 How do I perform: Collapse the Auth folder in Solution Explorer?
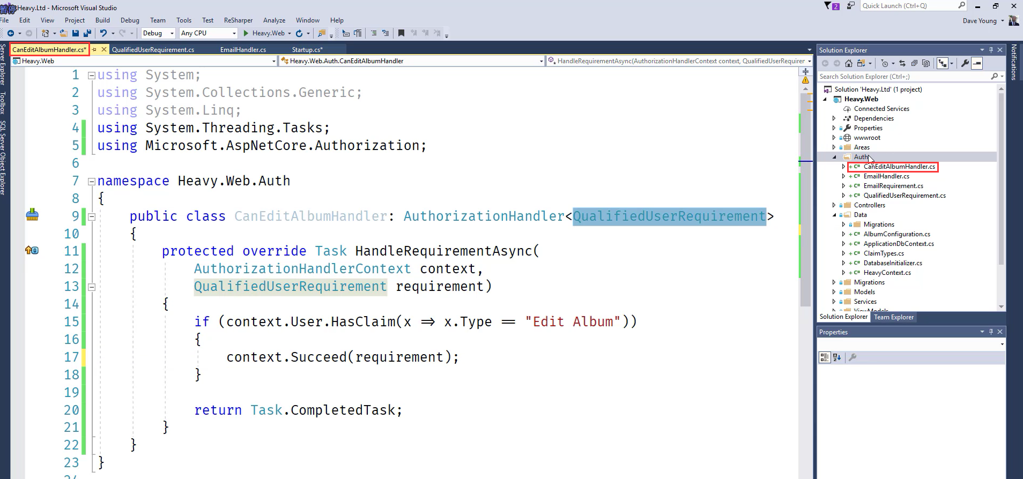click(x=834, y=157)
